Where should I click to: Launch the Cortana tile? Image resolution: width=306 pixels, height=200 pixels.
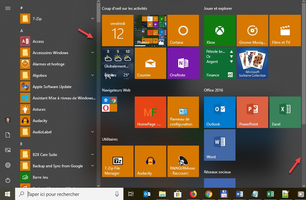click(183, 31)
